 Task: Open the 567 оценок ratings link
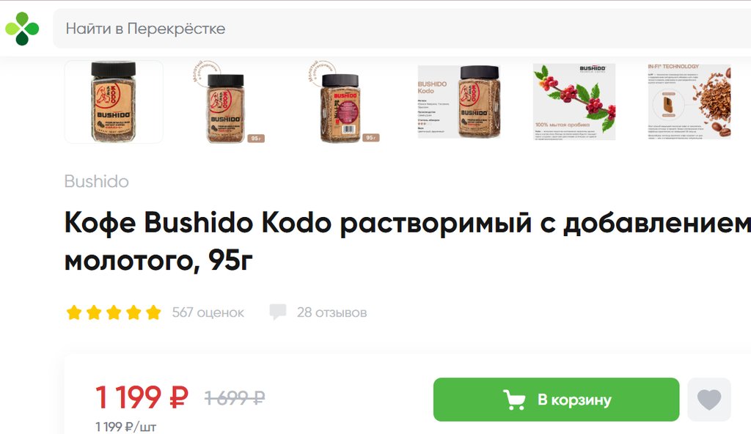(x=208, y=312)
